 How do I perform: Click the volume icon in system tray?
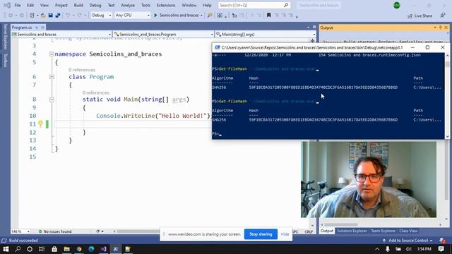pyautogui.click(x=408, y=249)
